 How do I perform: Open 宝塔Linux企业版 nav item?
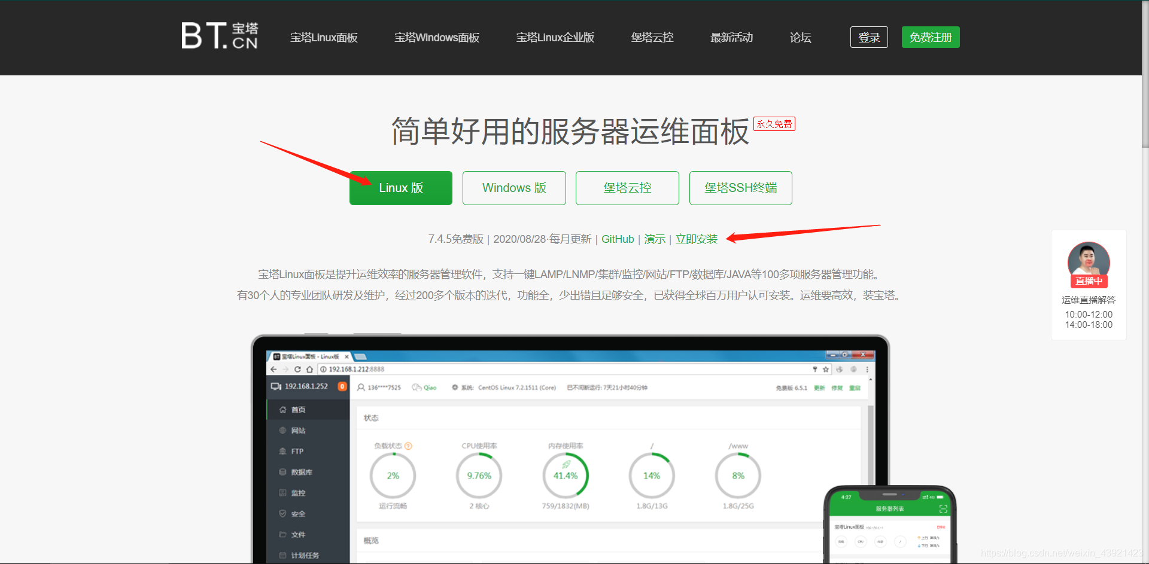(x=555, y=38)
